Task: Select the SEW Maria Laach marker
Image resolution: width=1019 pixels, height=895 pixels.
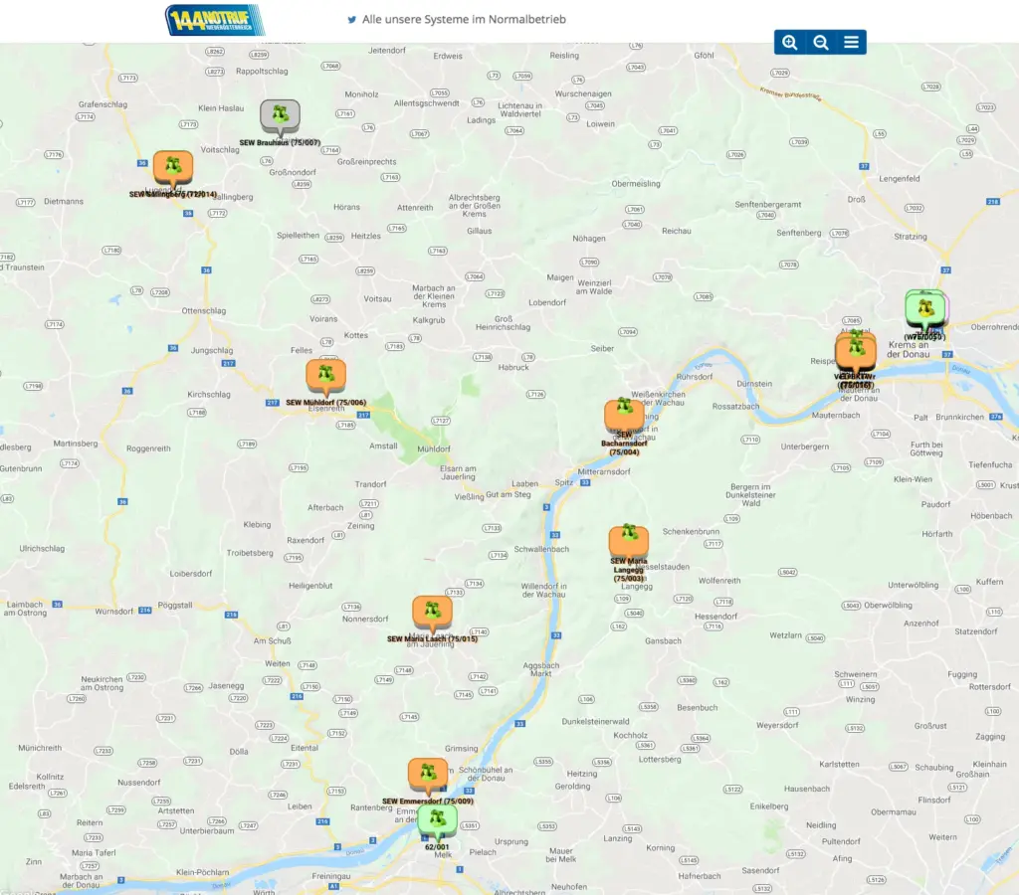Action: (x=432, y=613)
